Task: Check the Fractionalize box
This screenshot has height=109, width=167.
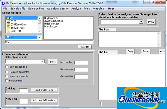Action: pyautogui.click(x=7, y=81)
